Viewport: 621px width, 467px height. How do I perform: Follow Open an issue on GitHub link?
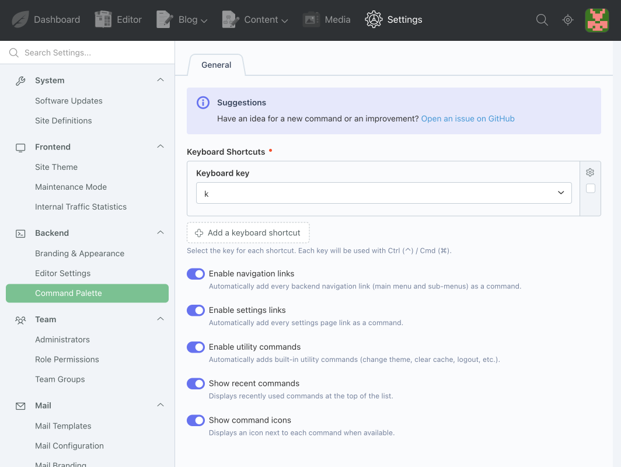[x=468, y=119]
